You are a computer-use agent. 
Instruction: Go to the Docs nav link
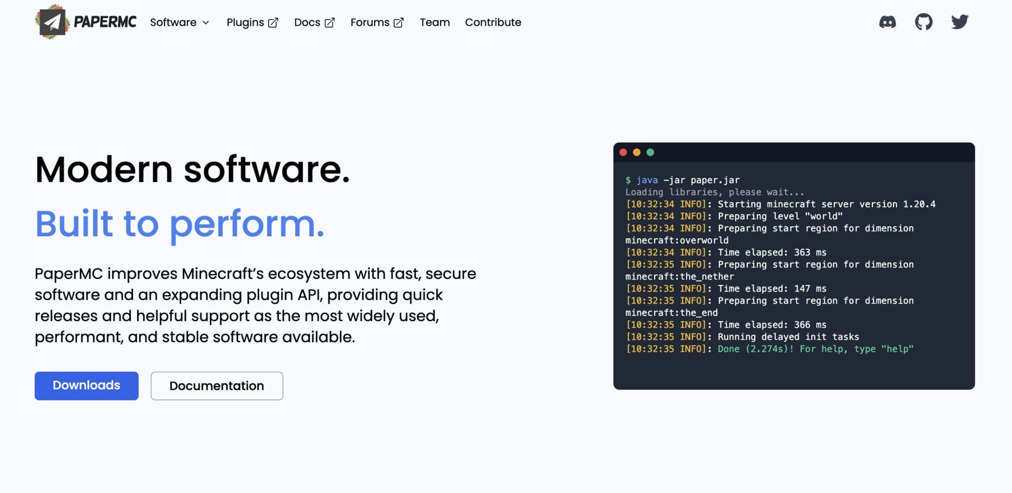point(307,22)
